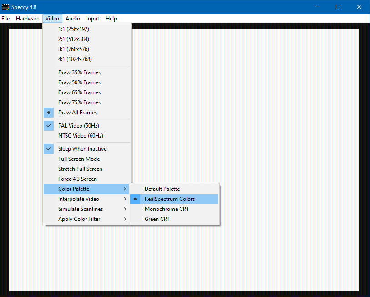Open the Input menu
The width and height of the screenshot is (370, 297).
point(92,19)
